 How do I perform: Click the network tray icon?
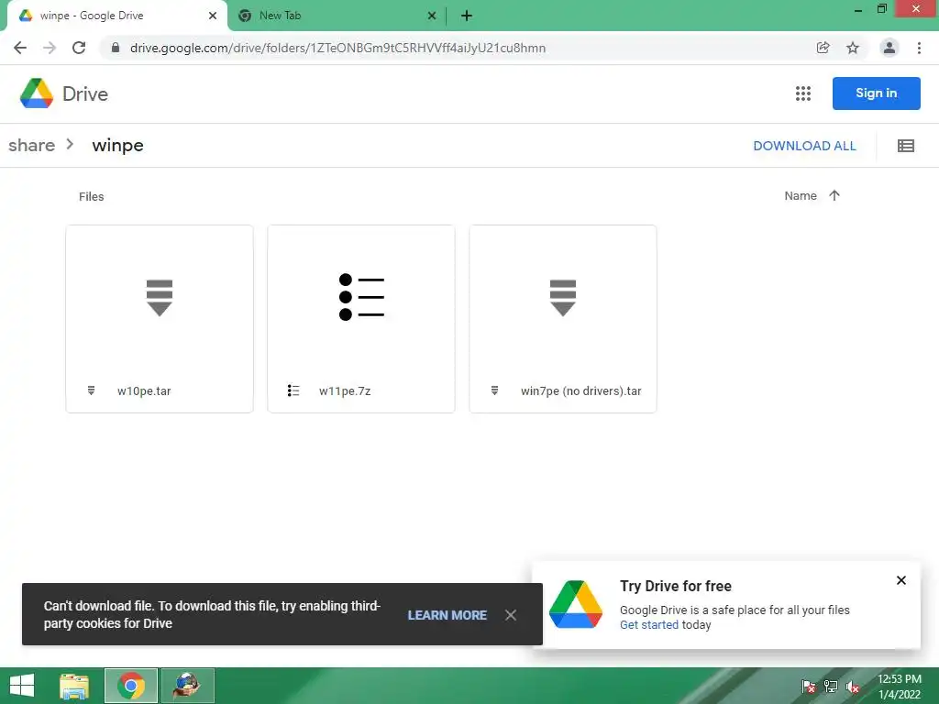[x=831, y=687]
